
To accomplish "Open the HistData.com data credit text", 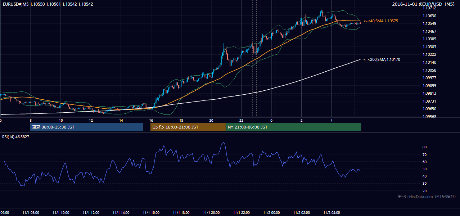I will 427,197.
